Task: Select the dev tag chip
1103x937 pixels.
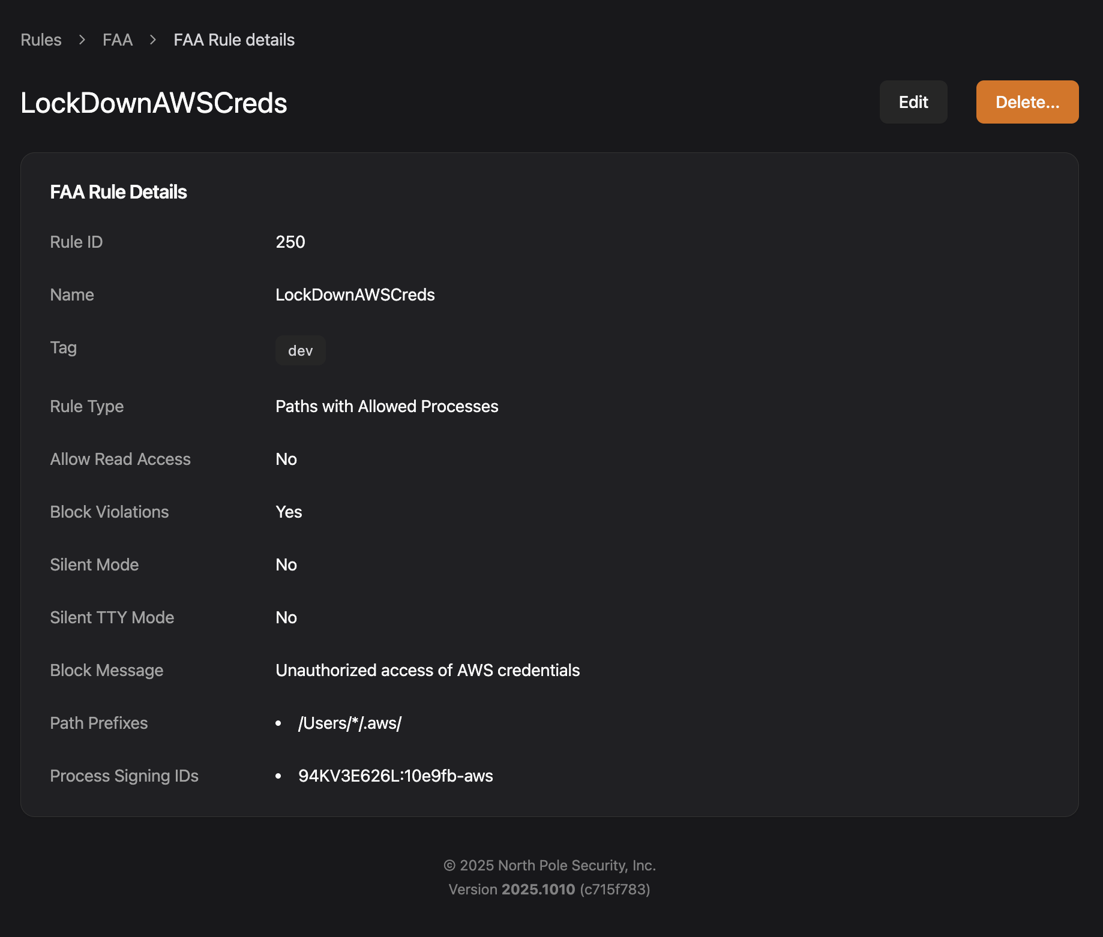Action: tap(300, 350)
